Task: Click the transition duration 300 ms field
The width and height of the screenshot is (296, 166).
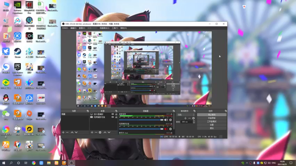Action: pos(187,122)
